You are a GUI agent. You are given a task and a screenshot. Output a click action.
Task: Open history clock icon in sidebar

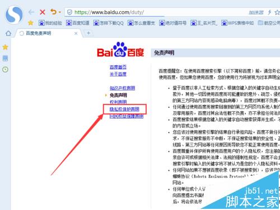pyautogui.click(x=5, y=70)
